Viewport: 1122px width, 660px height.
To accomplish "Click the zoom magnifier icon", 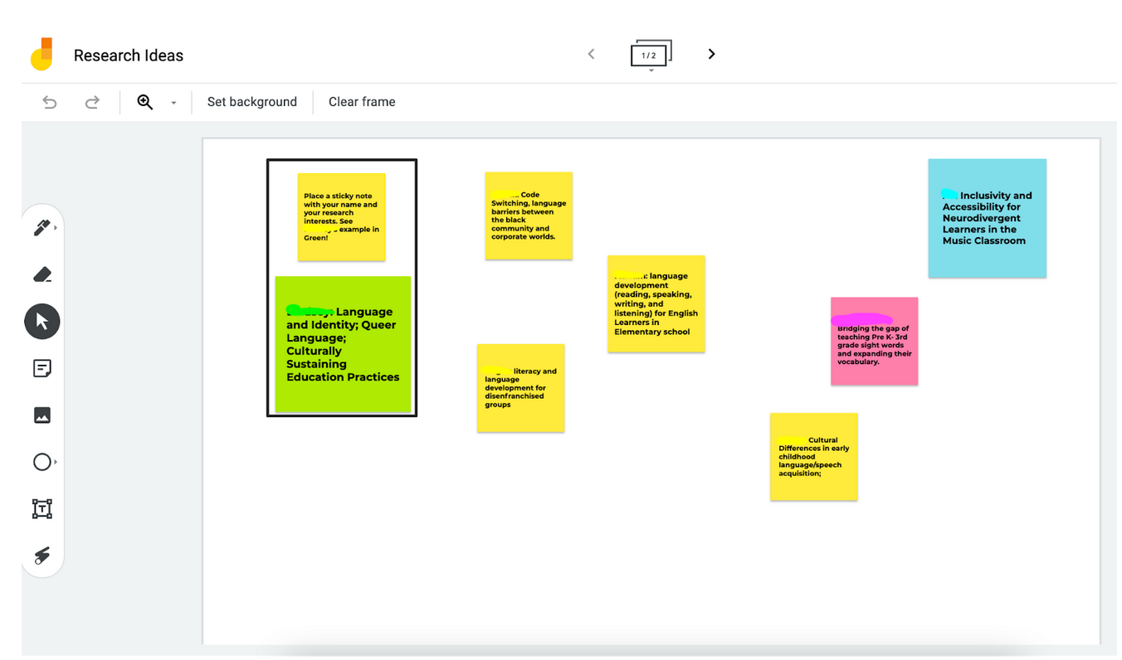I will pos(145,102).
